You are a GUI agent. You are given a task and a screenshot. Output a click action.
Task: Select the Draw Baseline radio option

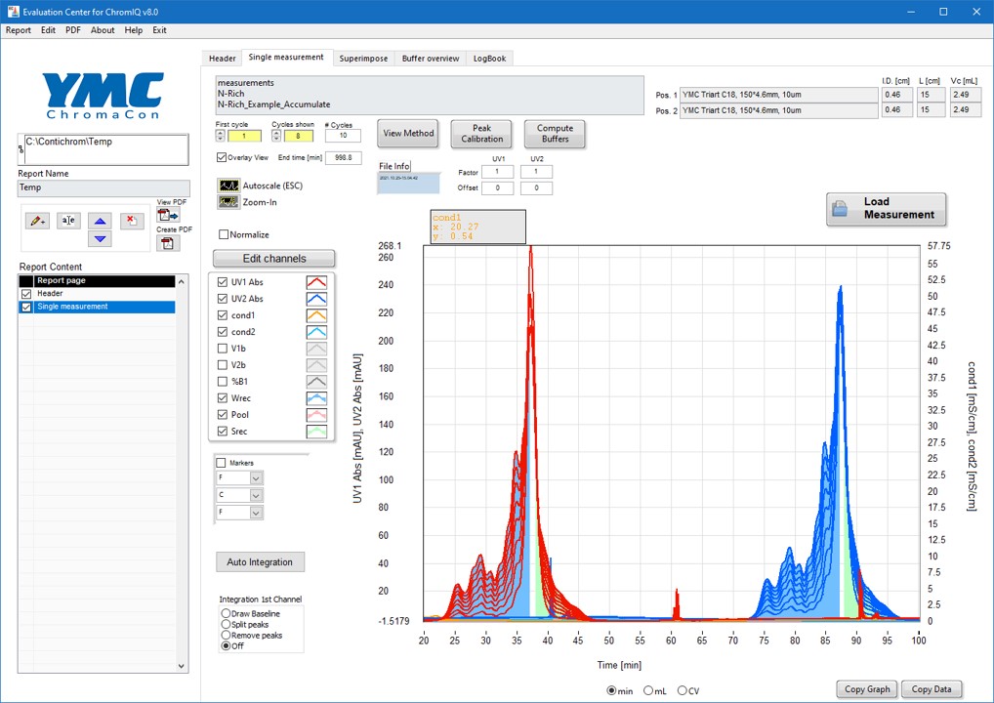227,614
